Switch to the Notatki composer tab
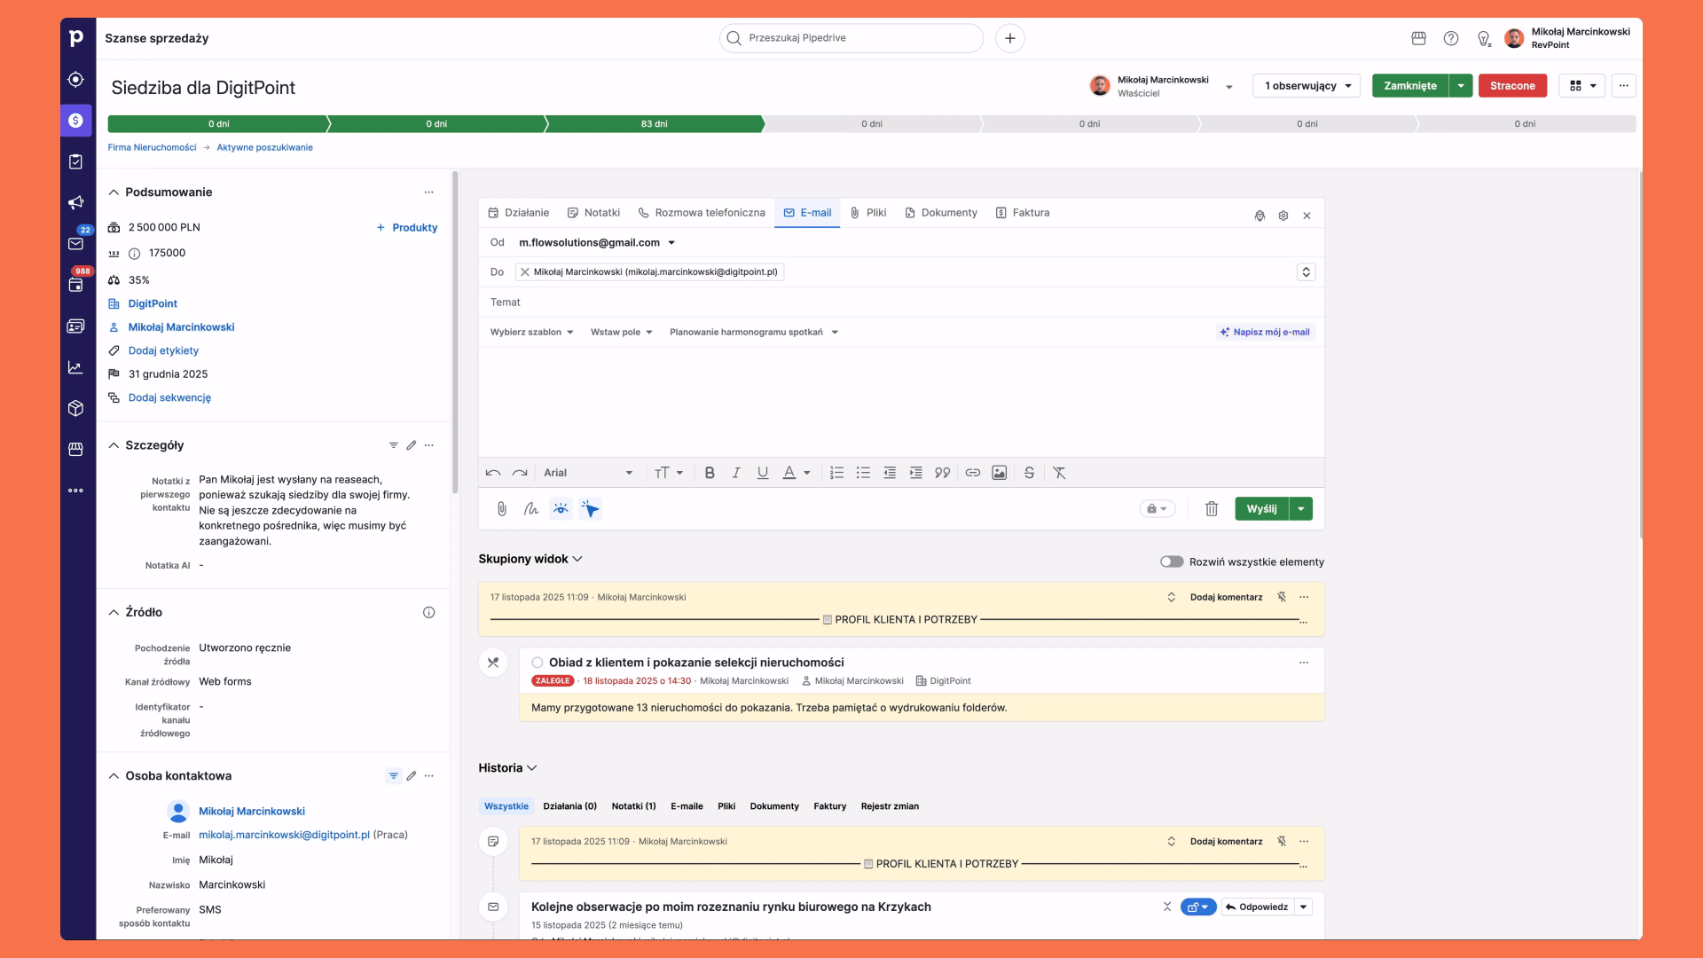Viewport: 1703px width, 958px height. pyautogui.click(x=593, y=212)
